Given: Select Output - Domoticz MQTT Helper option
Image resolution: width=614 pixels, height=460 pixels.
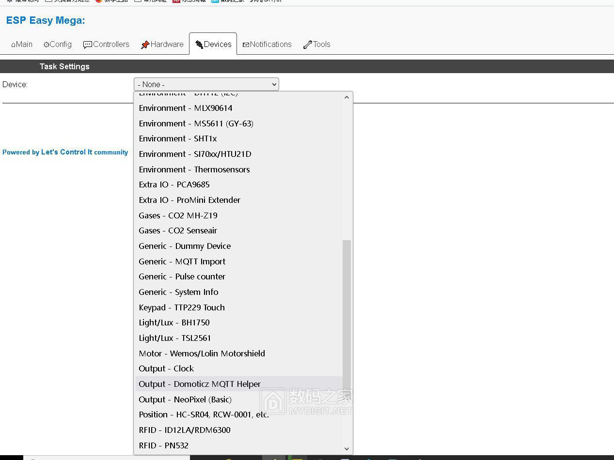Looking at the screenshot, I should pos(200,384).
